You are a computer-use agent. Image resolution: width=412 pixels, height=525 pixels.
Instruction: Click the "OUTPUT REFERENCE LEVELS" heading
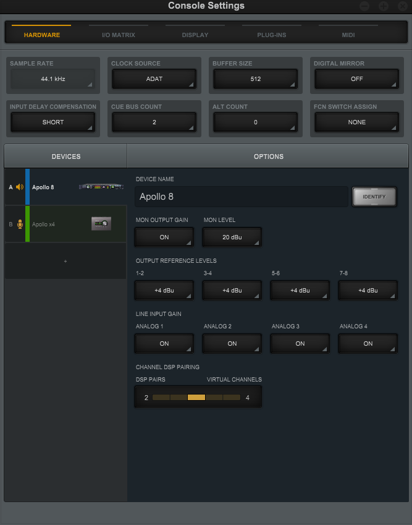pos(176,260)
